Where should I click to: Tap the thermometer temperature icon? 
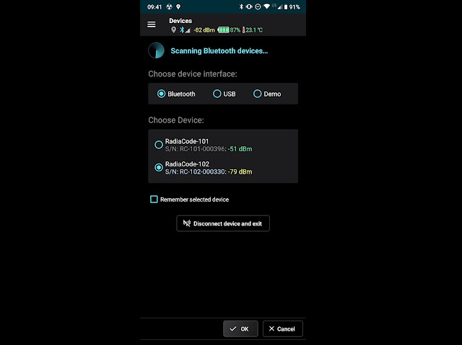coord(244,30)
